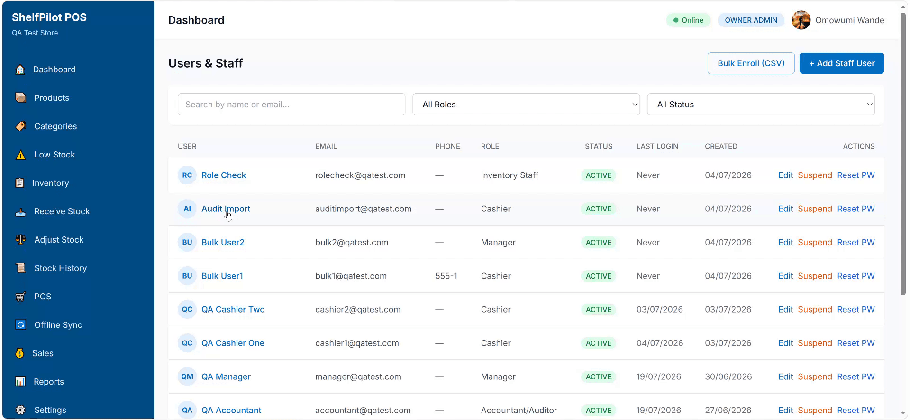Click the OWNER ADMIN role badge
The height and width of the screenshot is (420, 910).
coord(751,20)
